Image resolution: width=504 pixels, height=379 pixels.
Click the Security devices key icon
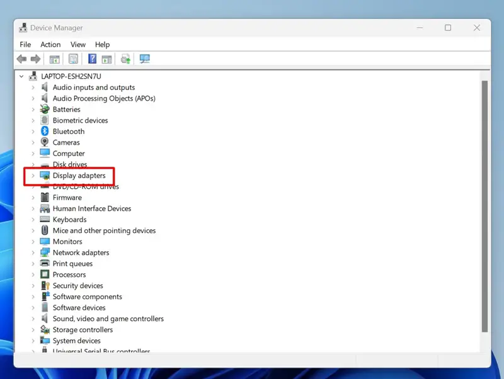pos(45,286)
